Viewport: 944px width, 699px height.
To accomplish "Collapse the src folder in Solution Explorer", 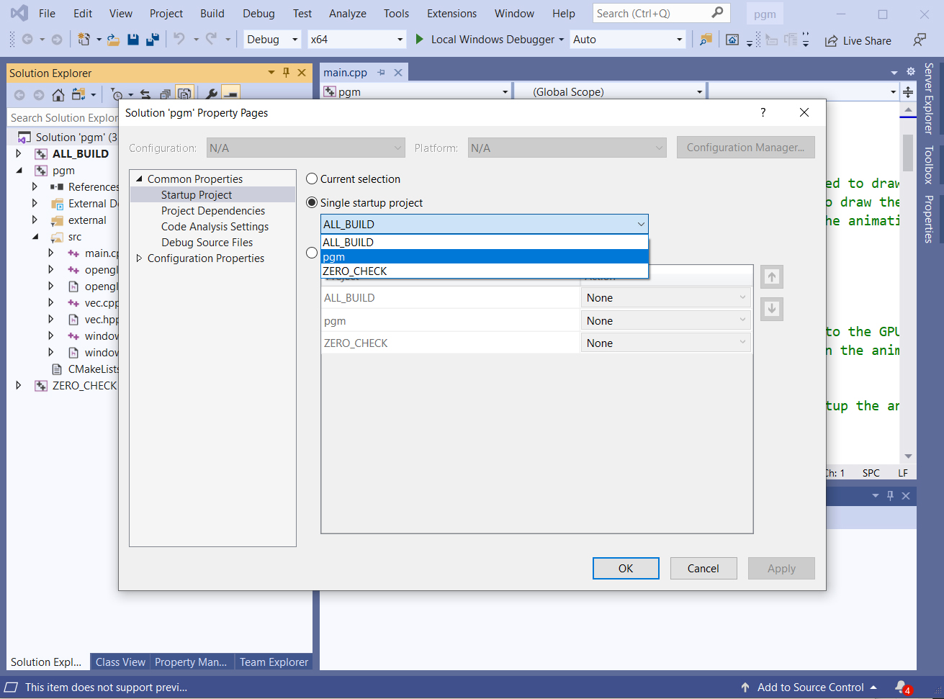I will click(35, 237).
